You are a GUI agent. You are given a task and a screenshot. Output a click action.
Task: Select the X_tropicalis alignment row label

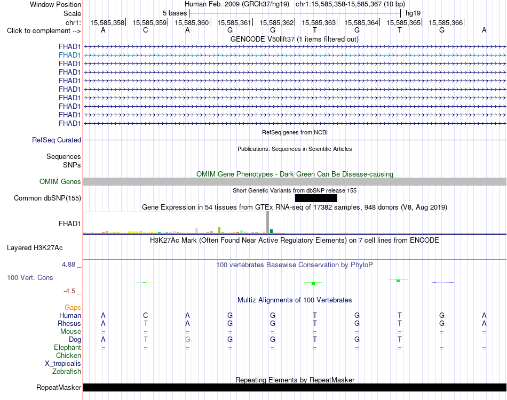pos(63,364)
